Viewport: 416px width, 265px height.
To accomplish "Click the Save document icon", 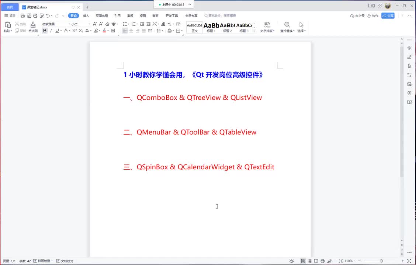I will [22, 15].
